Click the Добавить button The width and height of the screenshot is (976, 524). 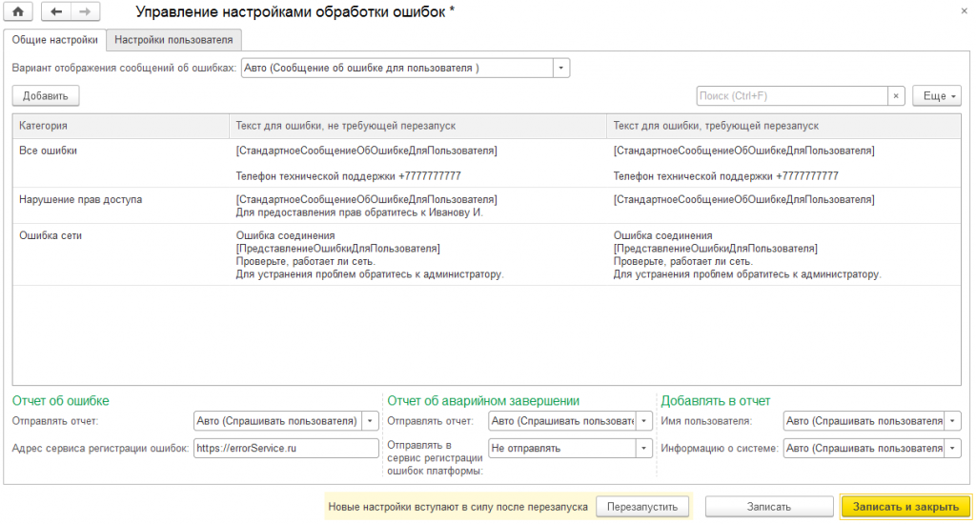pyautogui.click(x=46, y=96)
